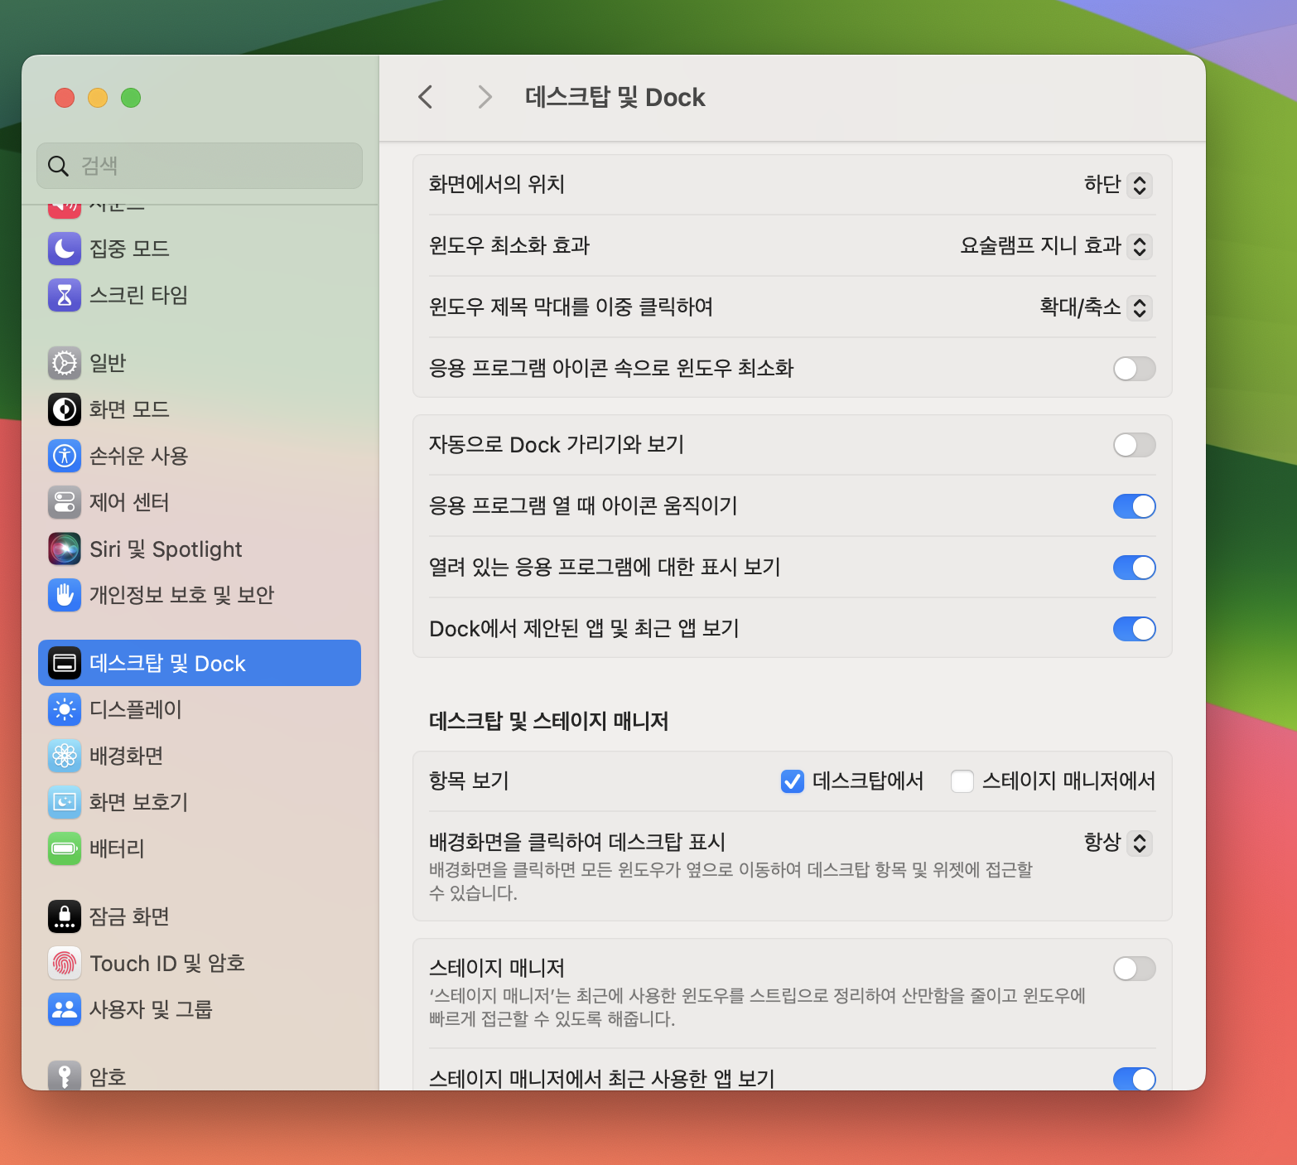Open the 화면에서의 위치 하단 popup

coord(1118,185)
